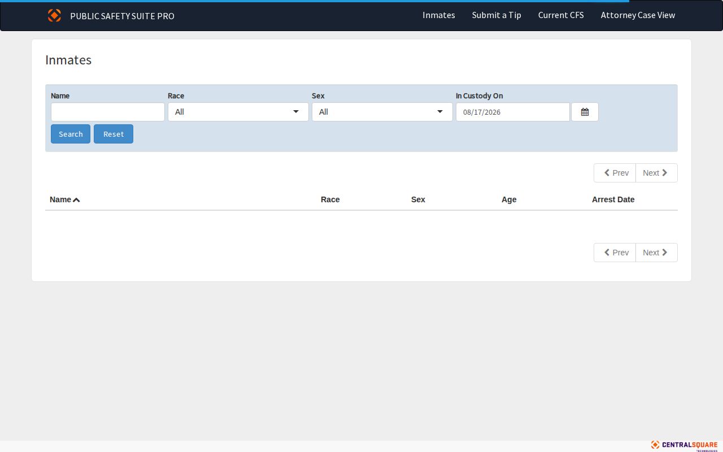Focus the Name search input field

(x=108, y=112)
